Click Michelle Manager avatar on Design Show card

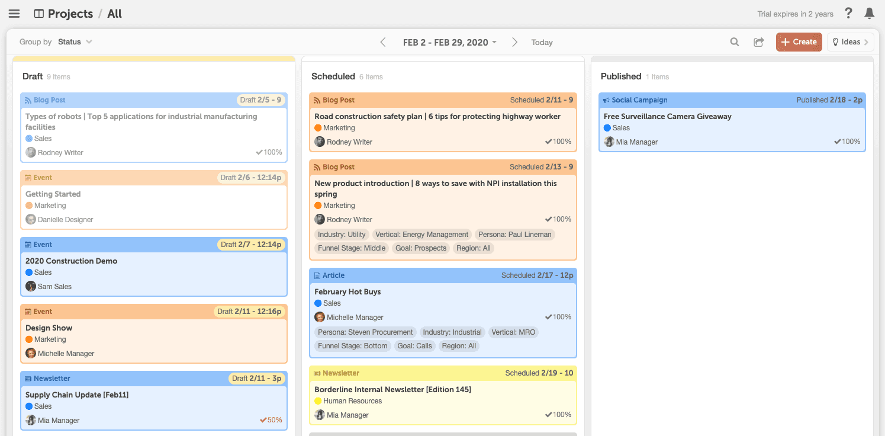(31, 353)
